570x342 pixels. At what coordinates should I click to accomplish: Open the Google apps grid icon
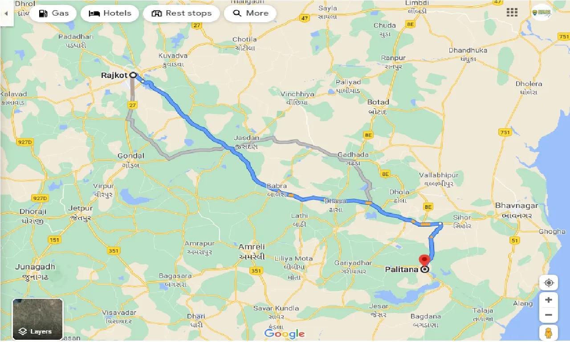[x=512, y=12]
